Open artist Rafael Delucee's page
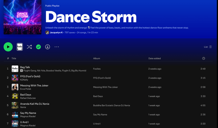 pyautogui.click(x=28, y=98)
